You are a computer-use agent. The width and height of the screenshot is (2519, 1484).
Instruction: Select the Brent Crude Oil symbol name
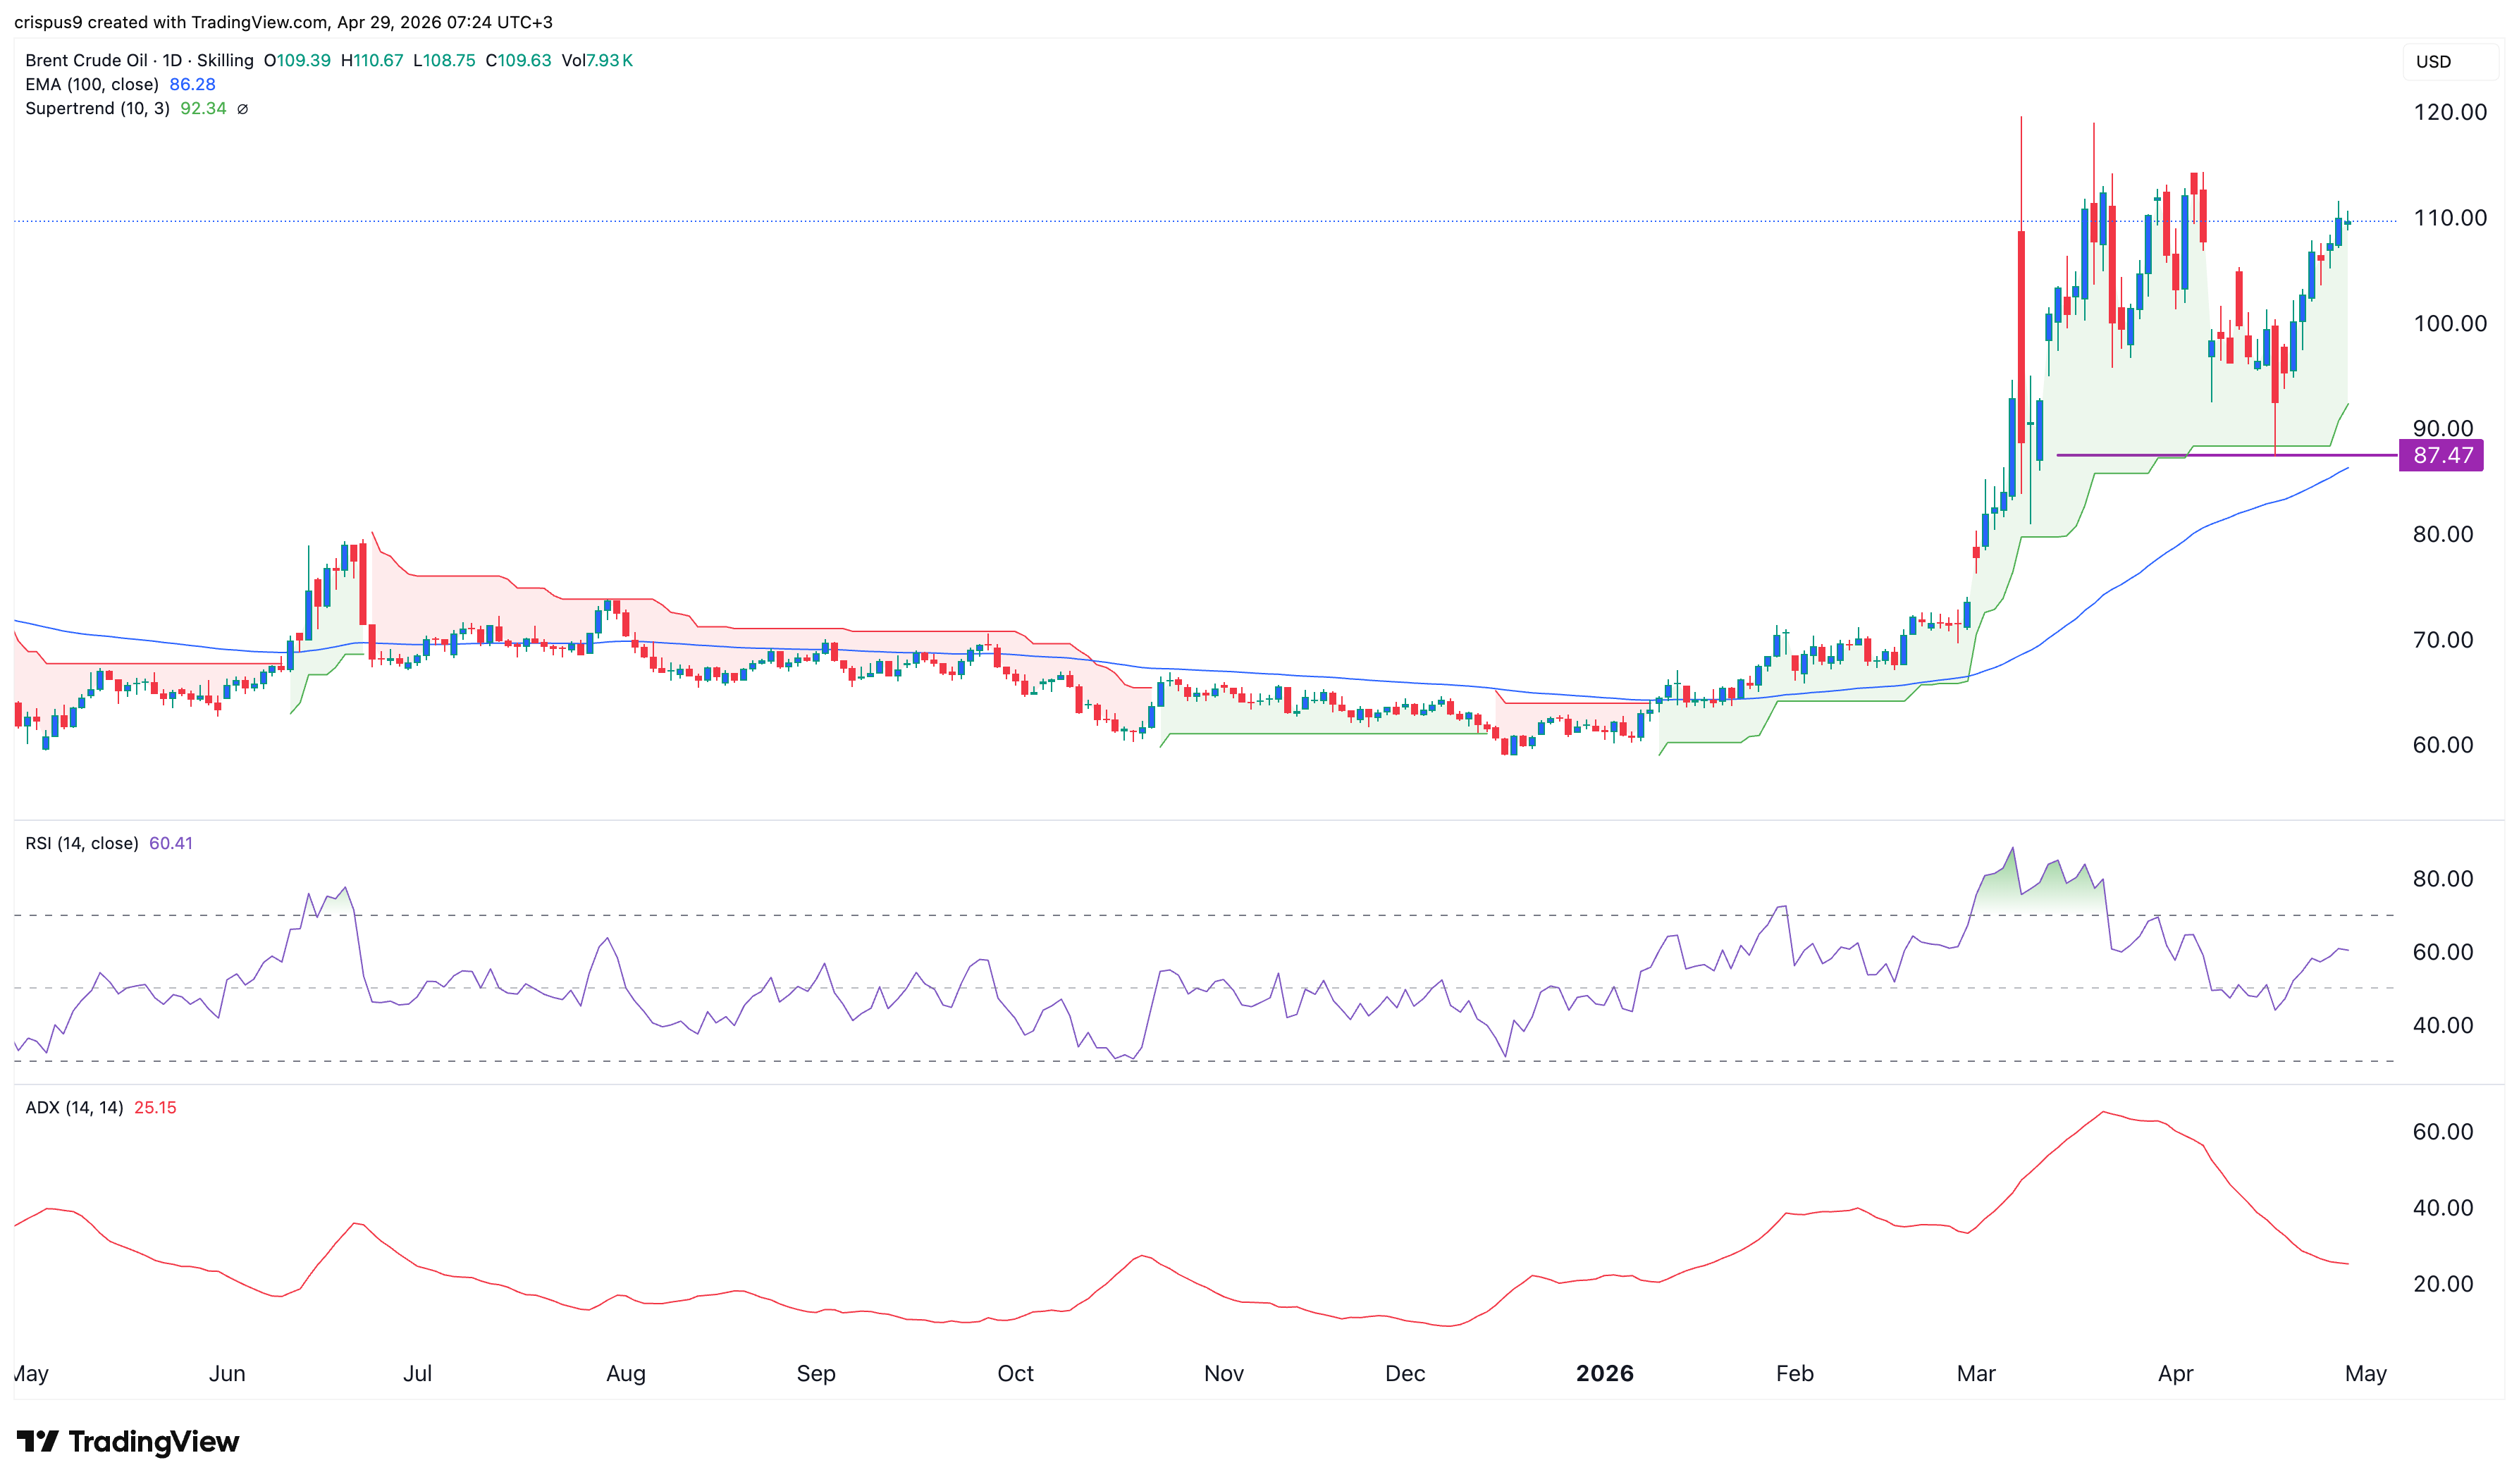(x=85, y=60)
